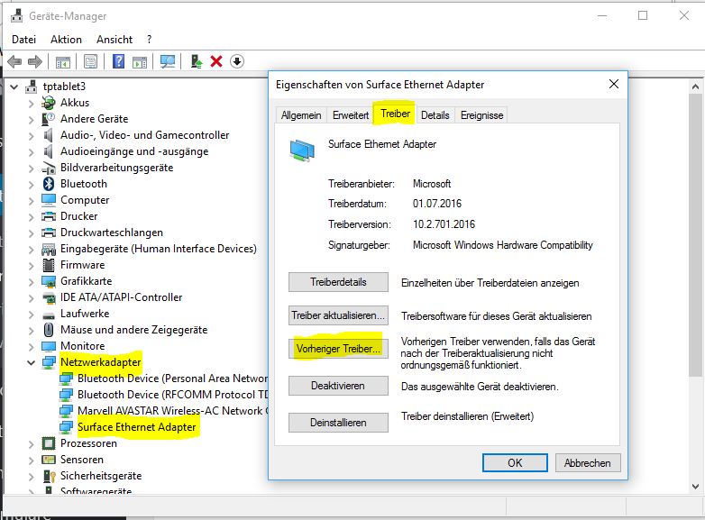Viewport: 705px width, 520px height.
Task: Click the Monitore icon
Action: [48, 346]
